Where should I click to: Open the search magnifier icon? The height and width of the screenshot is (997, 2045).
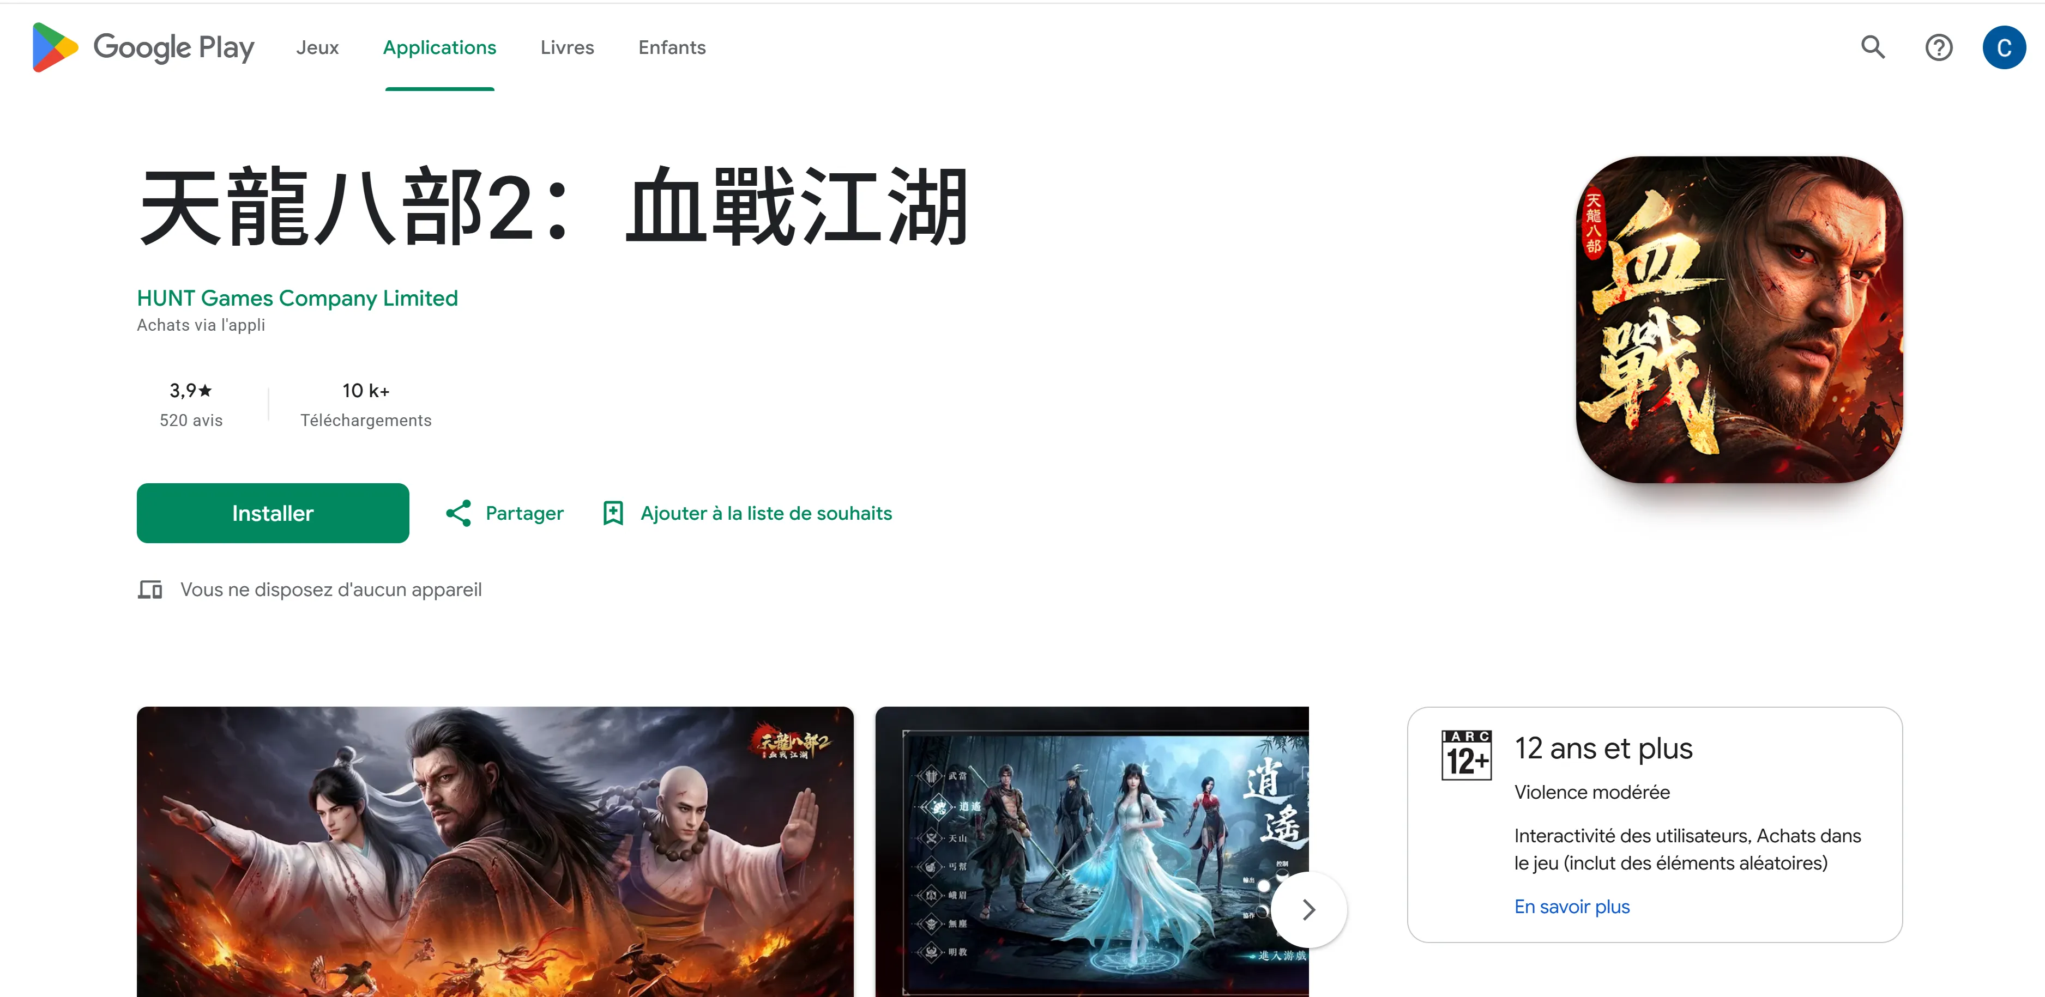pos(1873,47)
